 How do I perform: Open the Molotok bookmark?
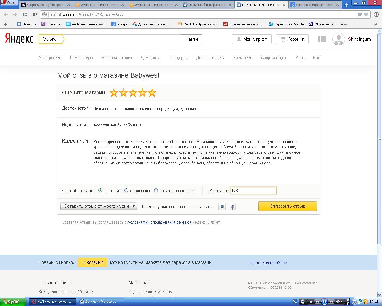click(x=198, y=24)
